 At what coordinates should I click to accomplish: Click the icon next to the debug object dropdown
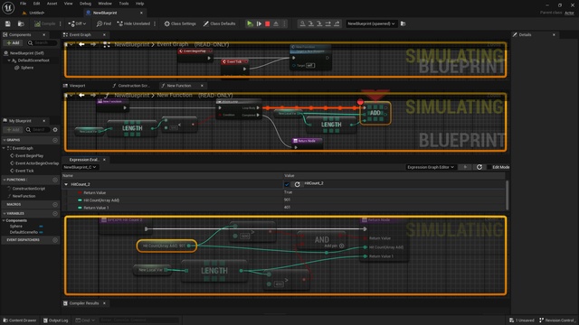coord(403,23)
